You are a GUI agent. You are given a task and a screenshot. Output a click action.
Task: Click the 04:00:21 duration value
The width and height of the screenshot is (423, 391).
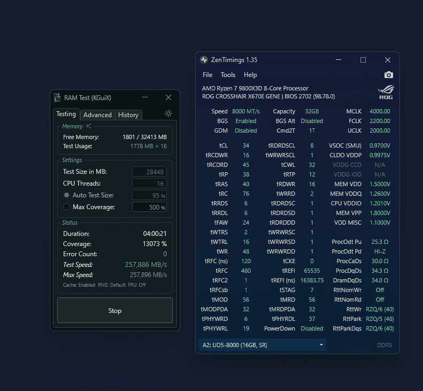(x=155, y=233)
